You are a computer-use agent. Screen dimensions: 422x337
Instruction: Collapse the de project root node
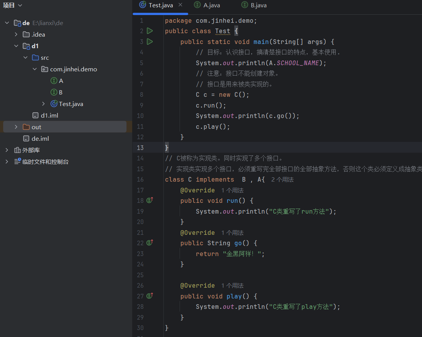click(x=7, y=23)
